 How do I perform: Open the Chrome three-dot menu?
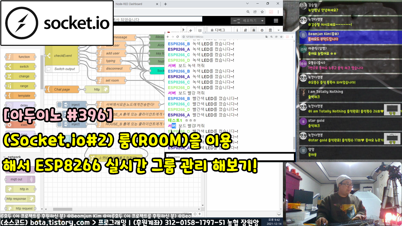(x=279, y=12)
